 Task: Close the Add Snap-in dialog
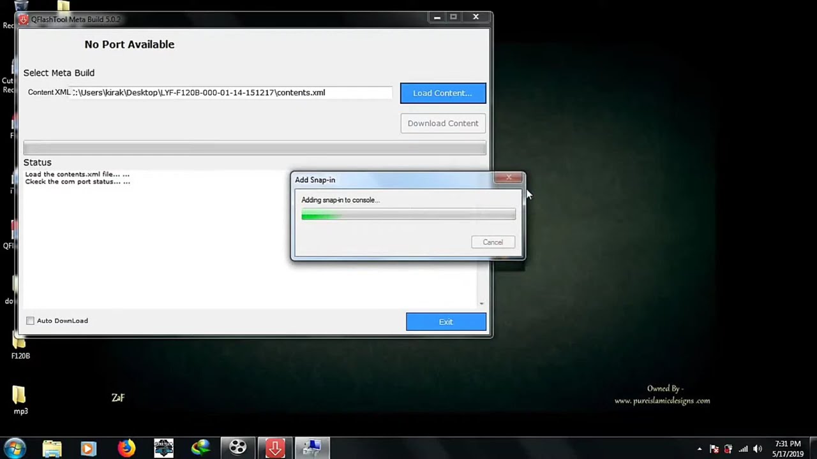coord(509,178)
